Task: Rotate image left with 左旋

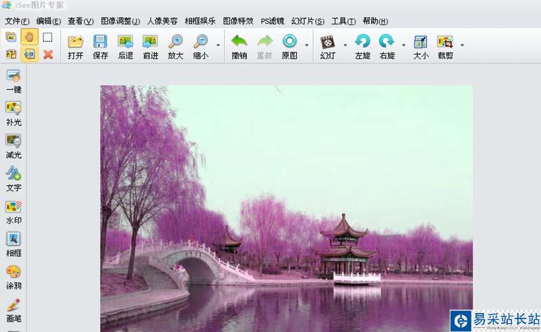Action: point(362,47)
